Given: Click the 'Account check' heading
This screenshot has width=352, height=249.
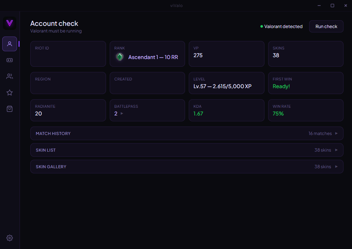Looking at the screenshot, I should 54,23.
